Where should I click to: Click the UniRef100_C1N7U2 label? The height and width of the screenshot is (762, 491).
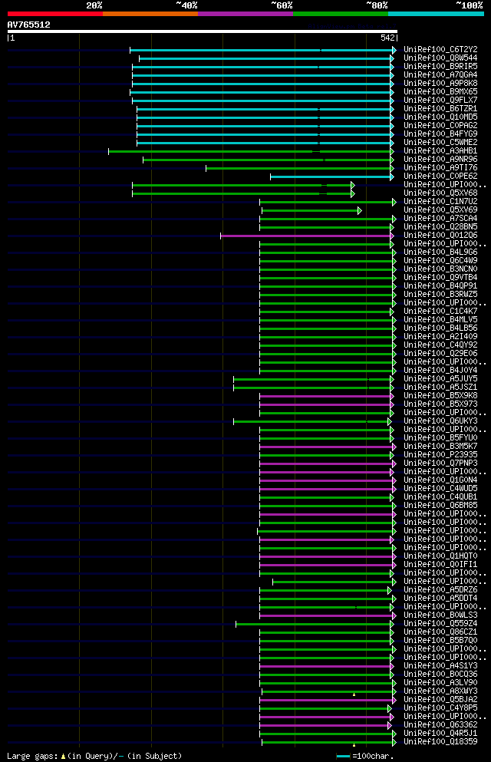point(440,201)
